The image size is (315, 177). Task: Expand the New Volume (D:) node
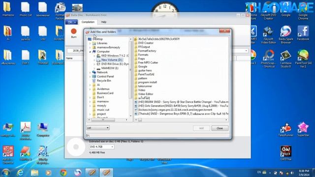click(94, 60)
